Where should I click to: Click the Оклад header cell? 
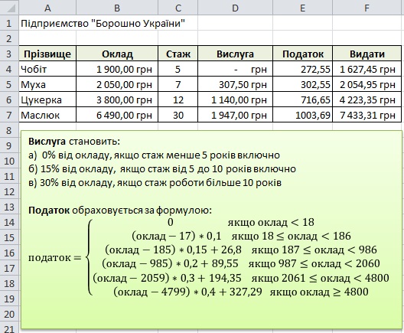coord(117,54)
